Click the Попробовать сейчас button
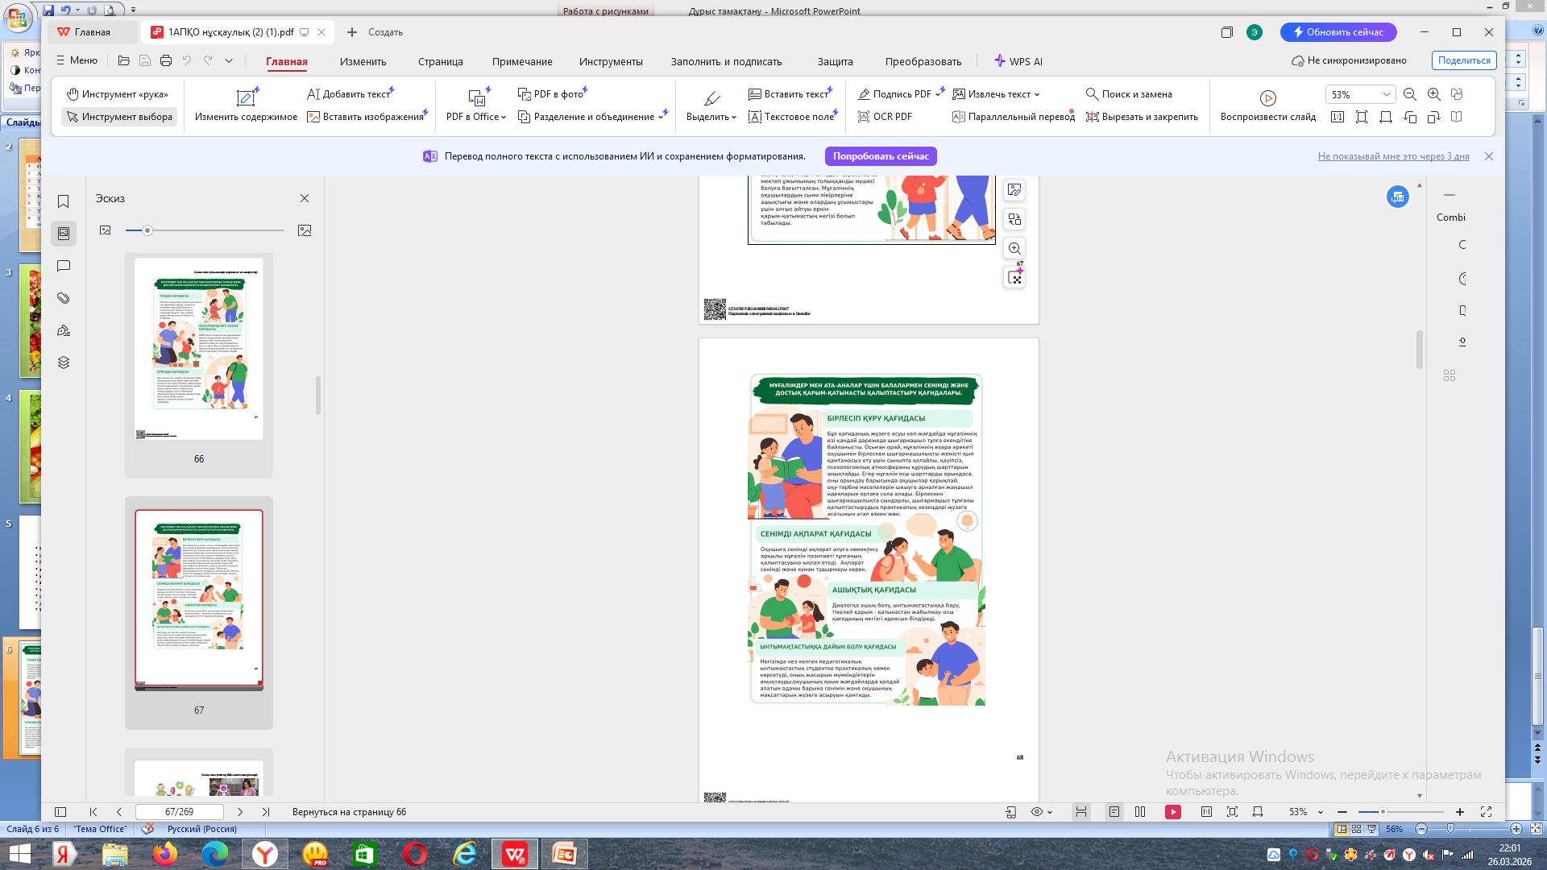 (880, 156)
